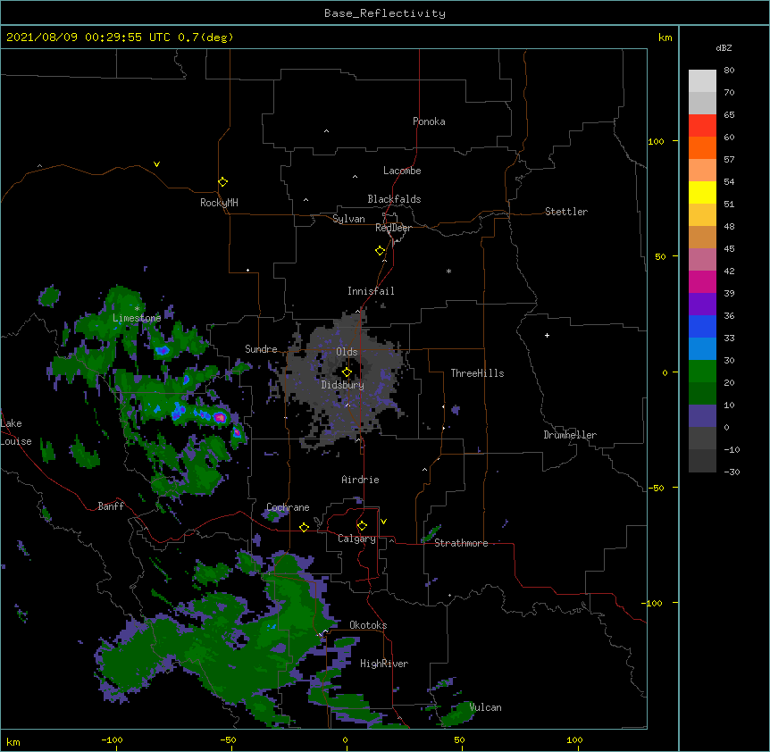
Task: Select the magenta swatch between 42 and 39 dBZ
Action: tap(702, 281)
